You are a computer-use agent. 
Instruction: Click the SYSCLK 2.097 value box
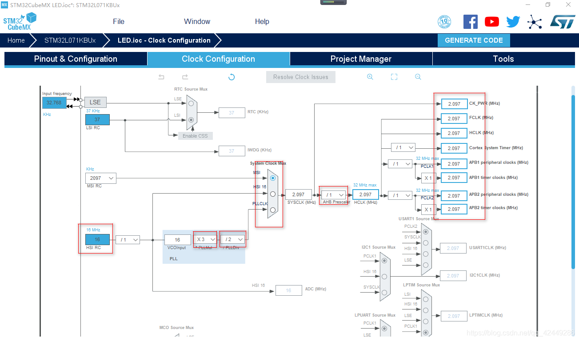pyautogui.click(x=298, y=194)
